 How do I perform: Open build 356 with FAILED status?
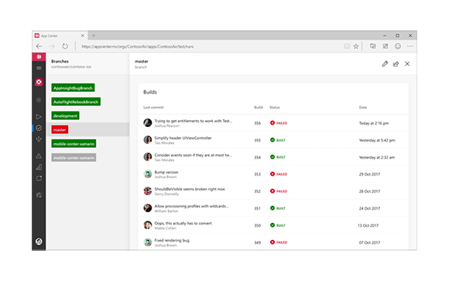273,123
